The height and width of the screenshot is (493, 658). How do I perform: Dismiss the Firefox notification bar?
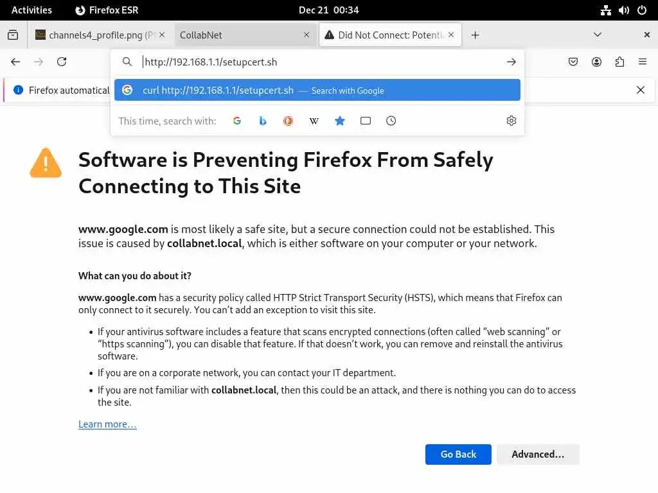click(x=641, y=90)
